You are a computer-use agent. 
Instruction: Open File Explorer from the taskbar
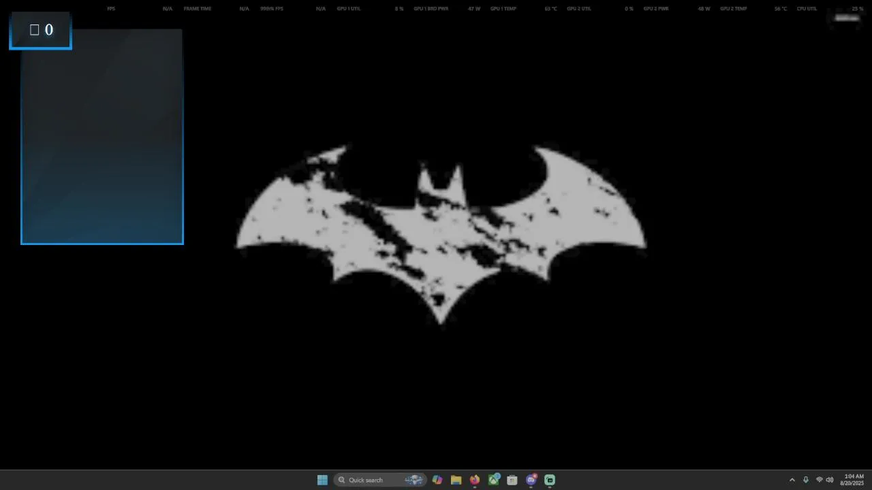(x=456, y=480)
